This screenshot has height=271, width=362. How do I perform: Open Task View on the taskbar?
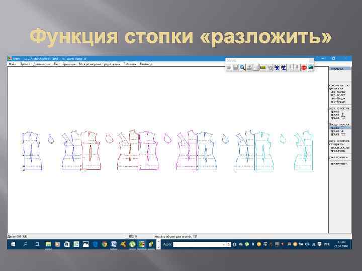coord(37,244)
